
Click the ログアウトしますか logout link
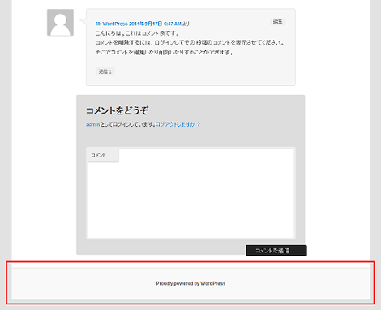[x=178, y=124]
